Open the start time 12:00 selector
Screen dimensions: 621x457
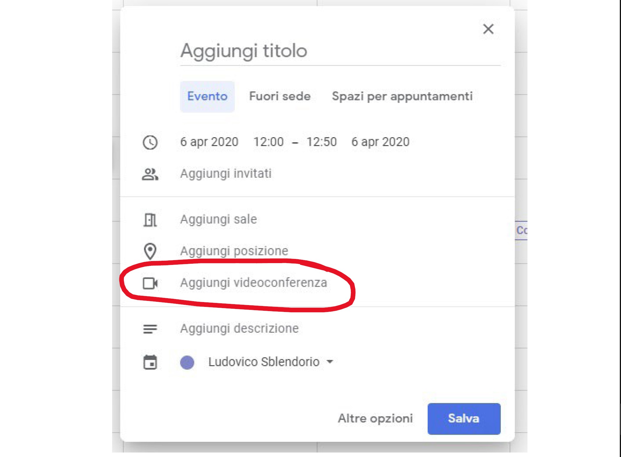click(x=268, y=142)
